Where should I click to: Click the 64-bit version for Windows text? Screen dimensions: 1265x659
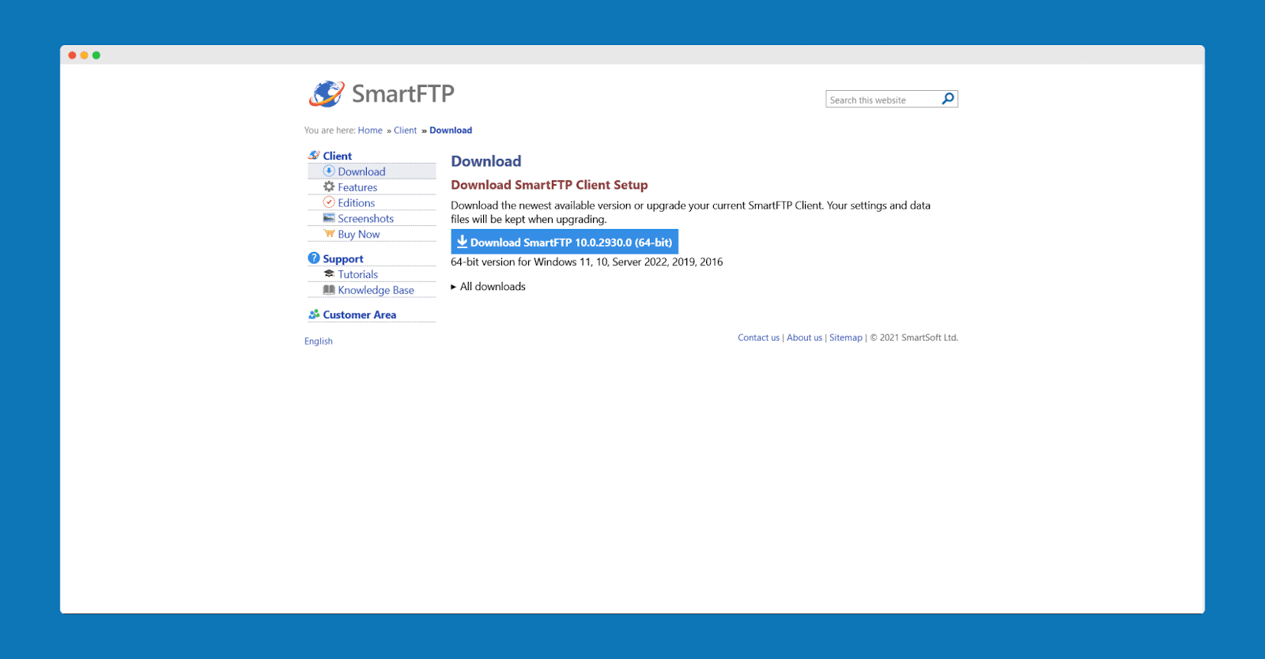coord(587,262)
